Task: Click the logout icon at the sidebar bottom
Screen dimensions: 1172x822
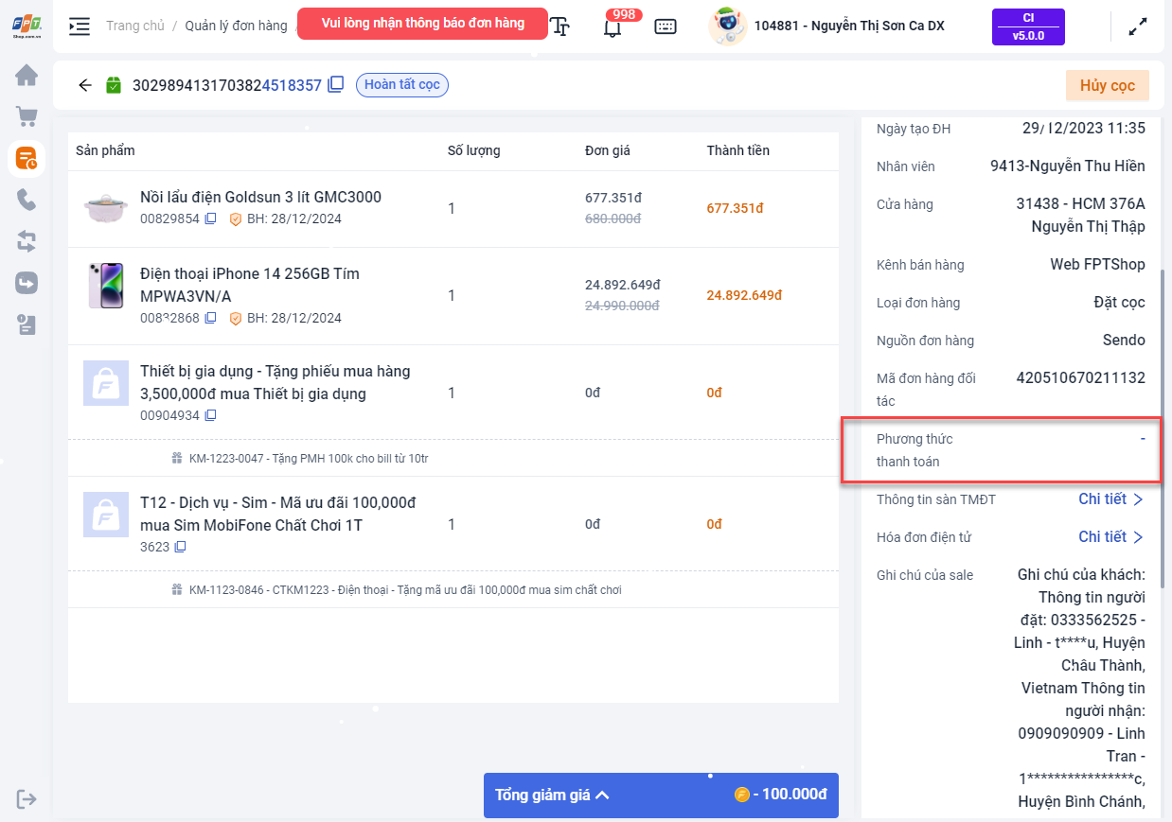Action: (27, 799)
